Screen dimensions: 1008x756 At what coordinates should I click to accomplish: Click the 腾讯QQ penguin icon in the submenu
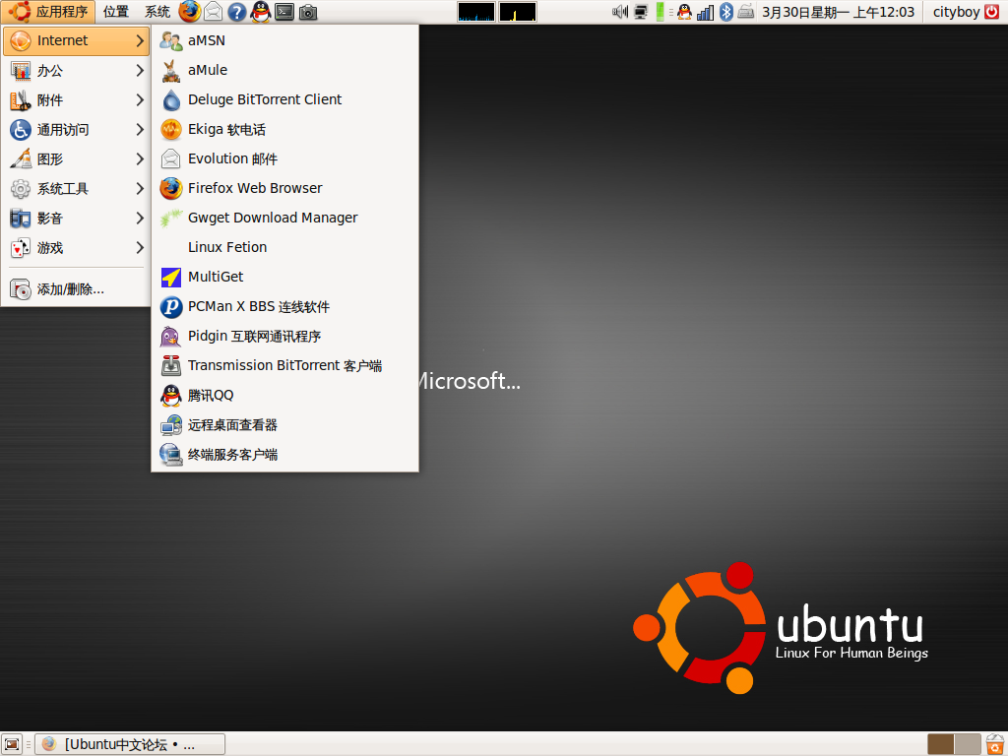[x=171, y=396]
